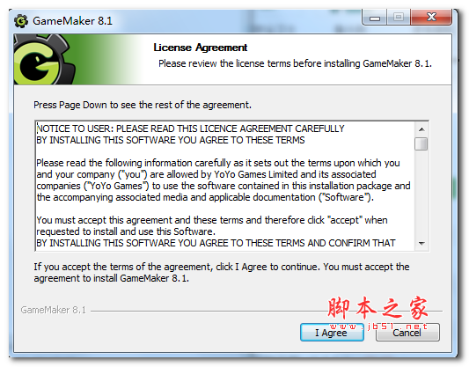Close the GameMaker 8.1 installer window
The height and width of the screenshot is (367, 469).
click(x=431, y=18)
